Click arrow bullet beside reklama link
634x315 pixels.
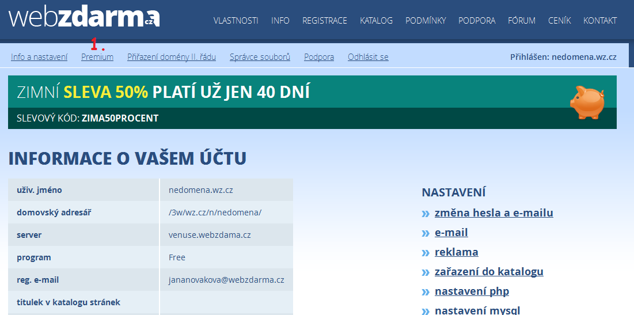[426, 253]
